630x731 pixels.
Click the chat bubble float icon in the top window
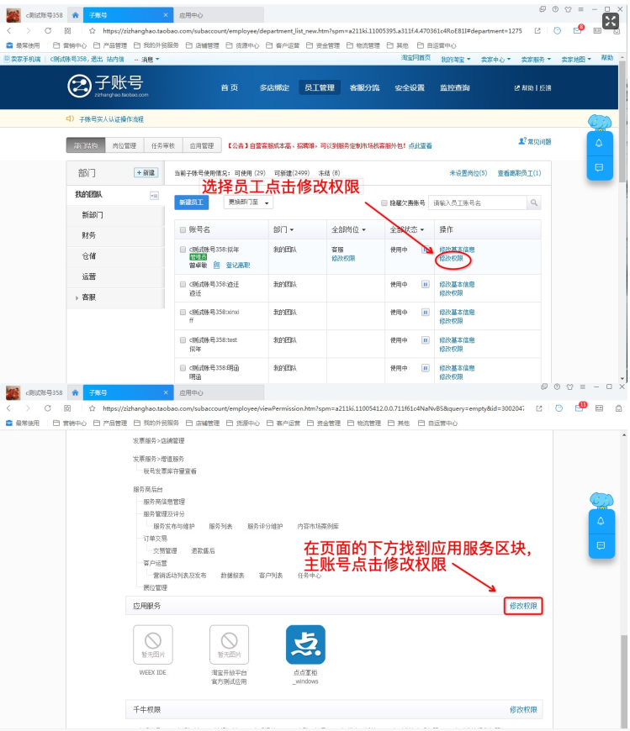click(x=599, y=167)
